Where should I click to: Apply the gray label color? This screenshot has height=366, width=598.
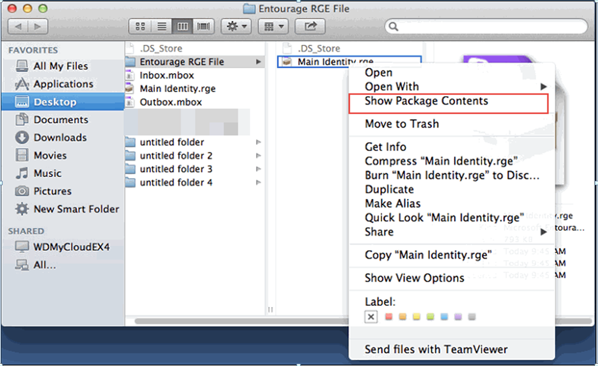[472, 317]
